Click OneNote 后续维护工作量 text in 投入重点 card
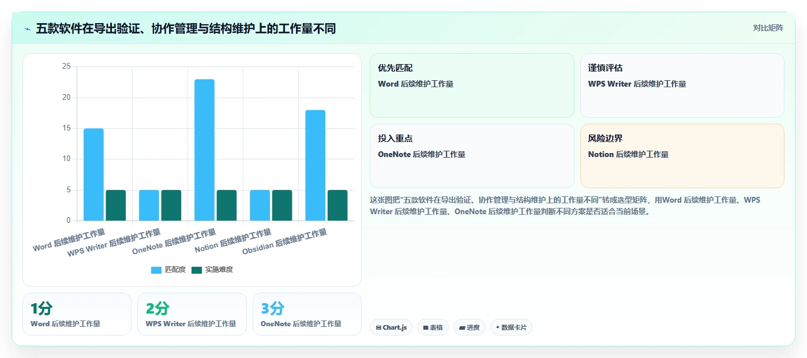This screenshot has height=358, width=807. (422, 154)
